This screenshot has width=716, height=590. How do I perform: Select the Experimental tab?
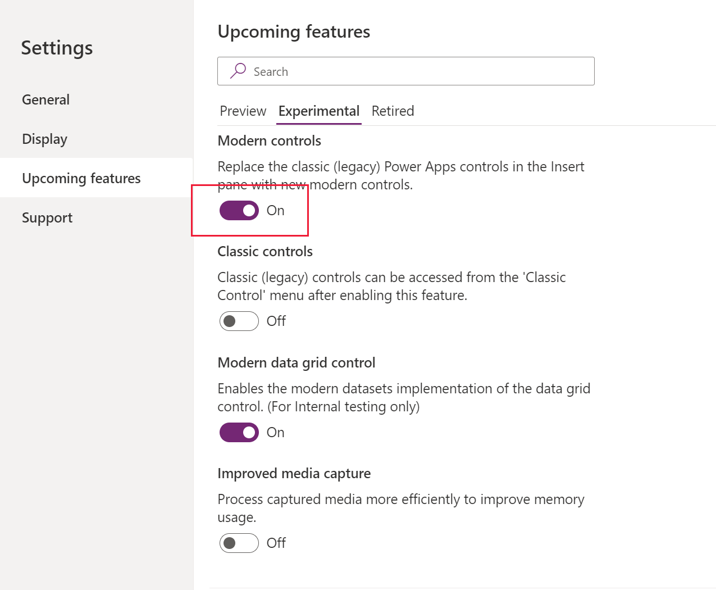(319, 111)
